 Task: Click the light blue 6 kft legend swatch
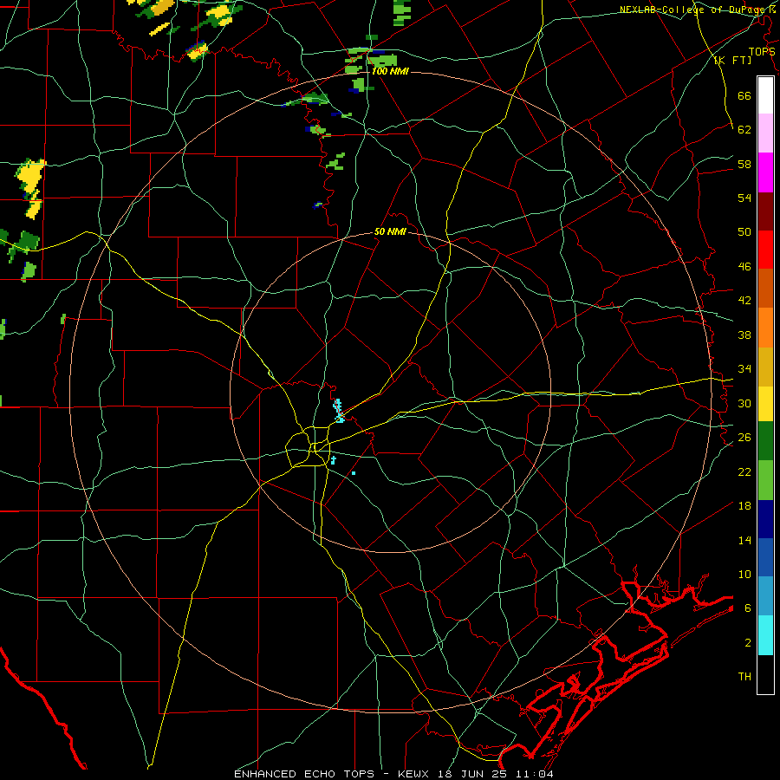click(765, 595)
